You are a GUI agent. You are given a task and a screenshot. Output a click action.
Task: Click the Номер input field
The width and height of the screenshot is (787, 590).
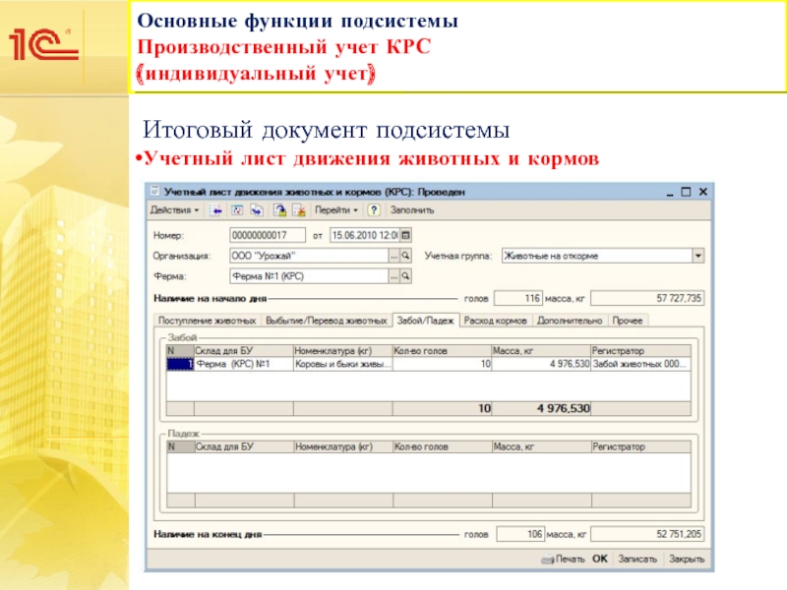click(267, 236)
